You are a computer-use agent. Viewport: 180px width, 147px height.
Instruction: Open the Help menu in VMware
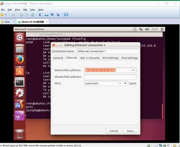[x=41, y=10]
